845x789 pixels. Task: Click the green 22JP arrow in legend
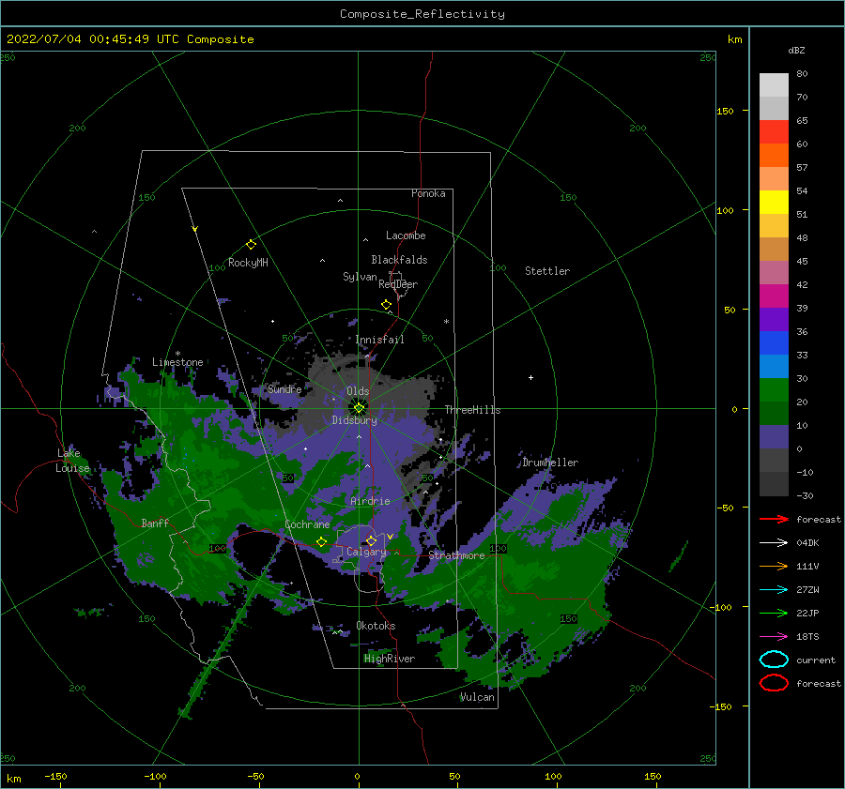tap(774, 613)
